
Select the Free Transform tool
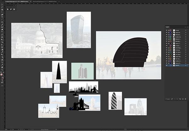pyautogui.click(x=2, y=39)
